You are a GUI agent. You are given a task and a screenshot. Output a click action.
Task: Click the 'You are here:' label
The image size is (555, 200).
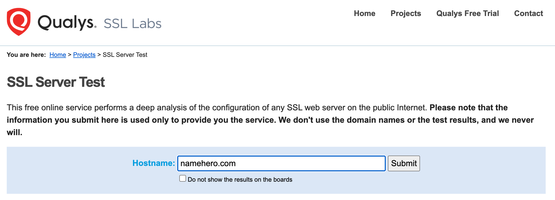coord(26,55)
